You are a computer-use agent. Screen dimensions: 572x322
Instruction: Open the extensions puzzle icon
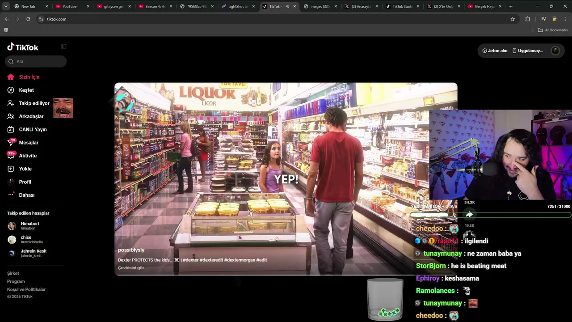pos(528,19)
